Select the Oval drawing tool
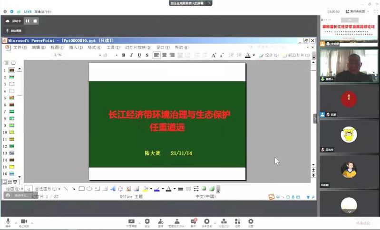This screenshot has width=380, height=230. pyautogui.click(x=89, y=189)
